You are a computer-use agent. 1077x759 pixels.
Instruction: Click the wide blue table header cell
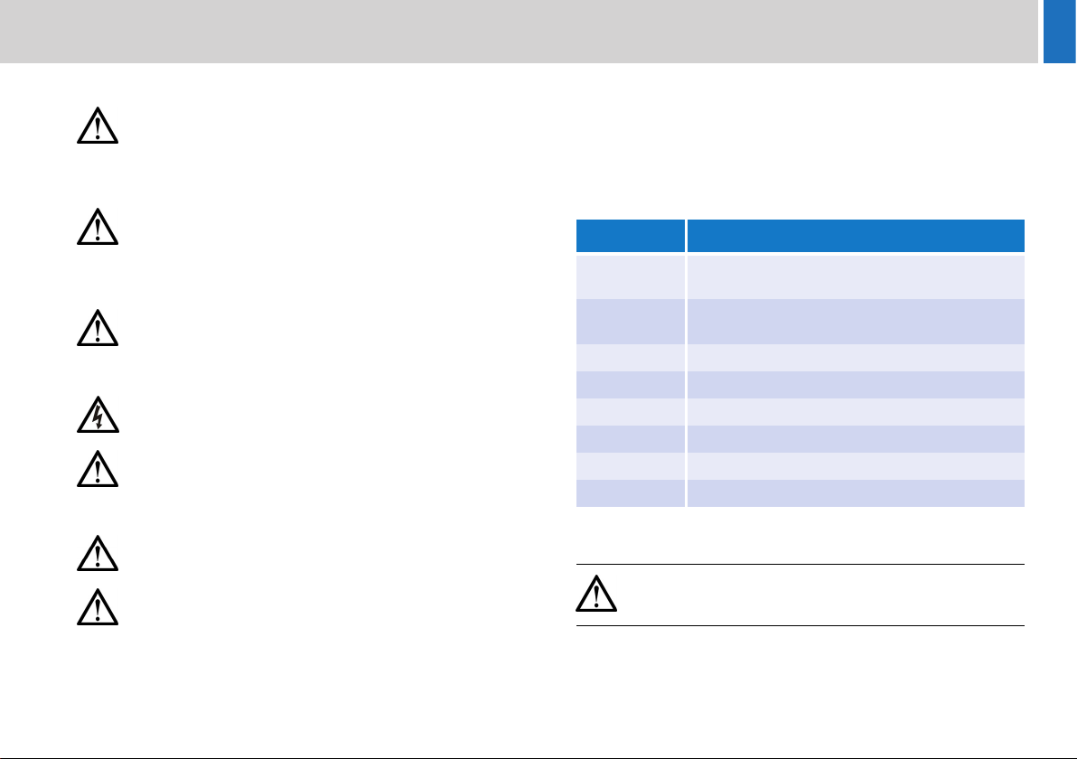coord(855,236)
